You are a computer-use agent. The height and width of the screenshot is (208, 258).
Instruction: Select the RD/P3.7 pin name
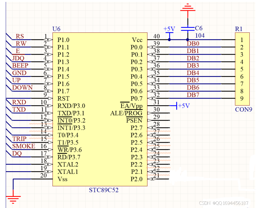point(69,157)
